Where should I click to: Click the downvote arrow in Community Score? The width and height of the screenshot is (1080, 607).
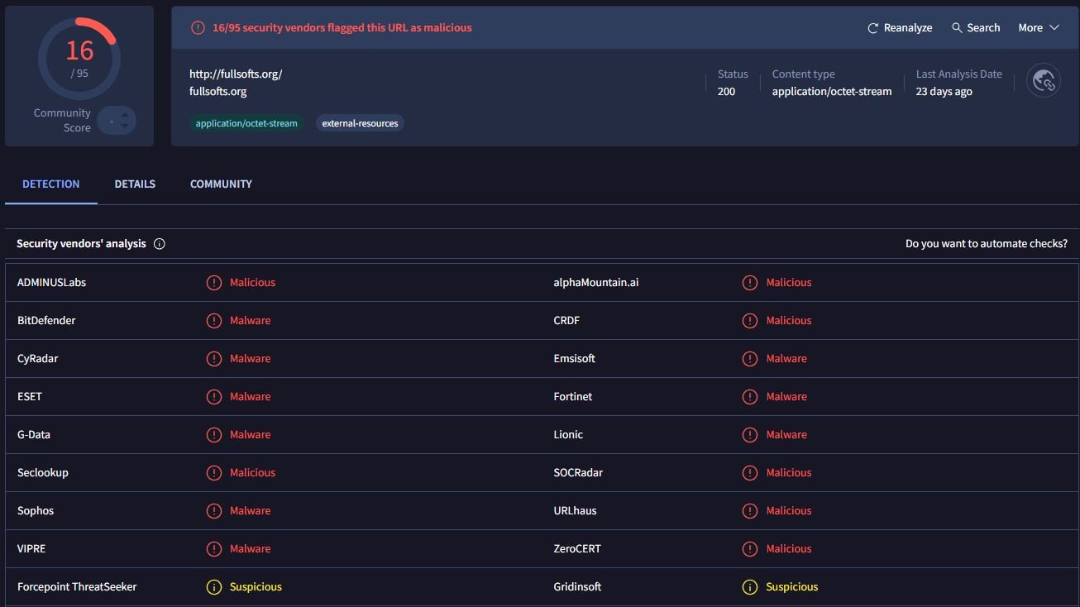coord(125,127)
